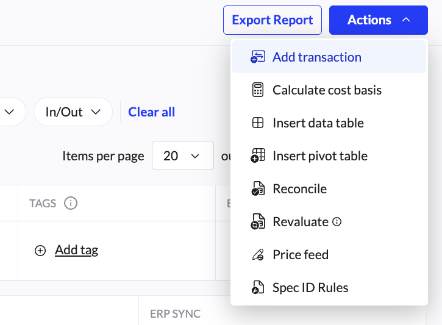
Task: Click the Price feed icon
Action: click(258, 255)
